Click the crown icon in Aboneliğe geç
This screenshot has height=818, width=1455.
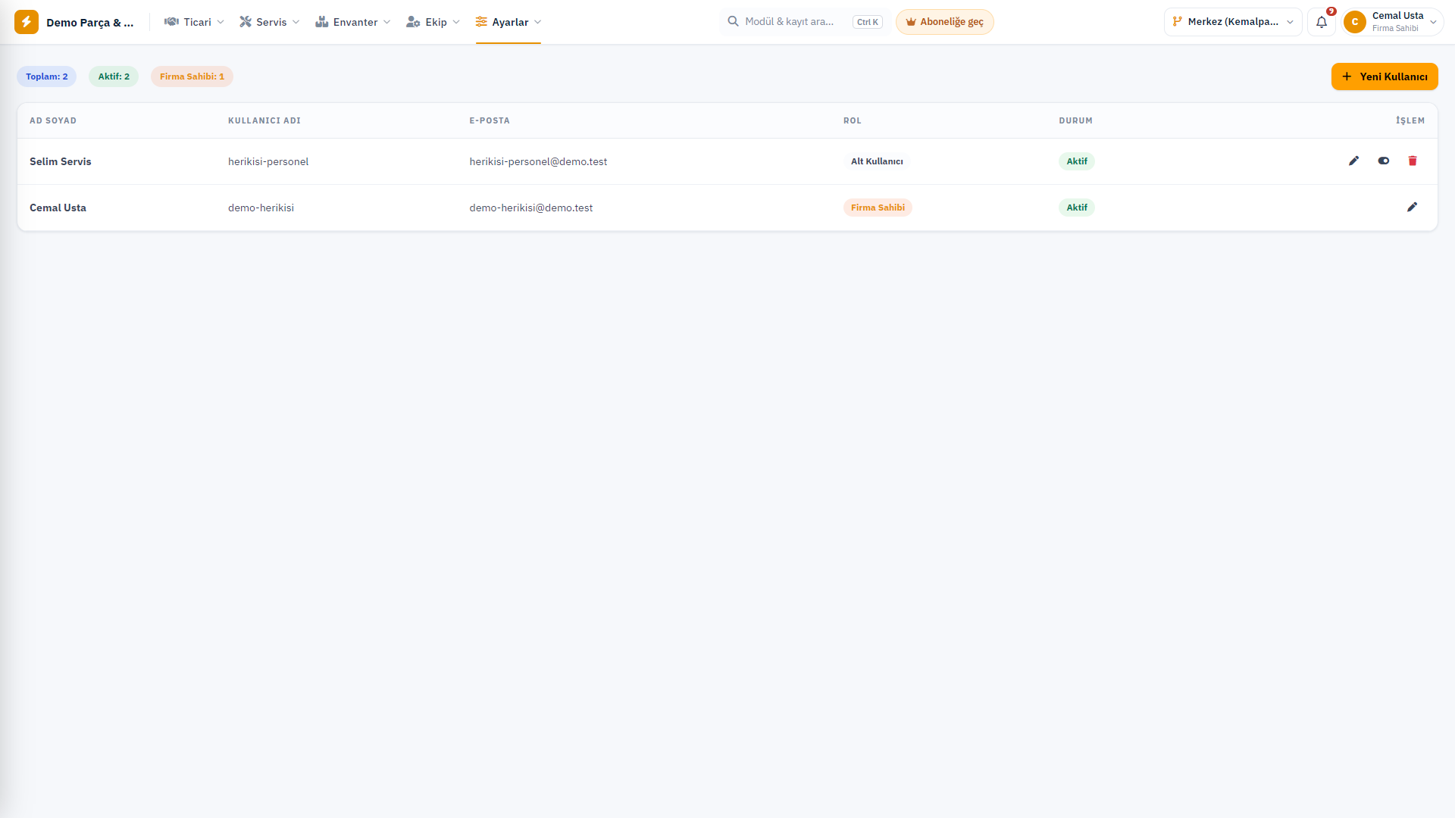pos(911,22)
